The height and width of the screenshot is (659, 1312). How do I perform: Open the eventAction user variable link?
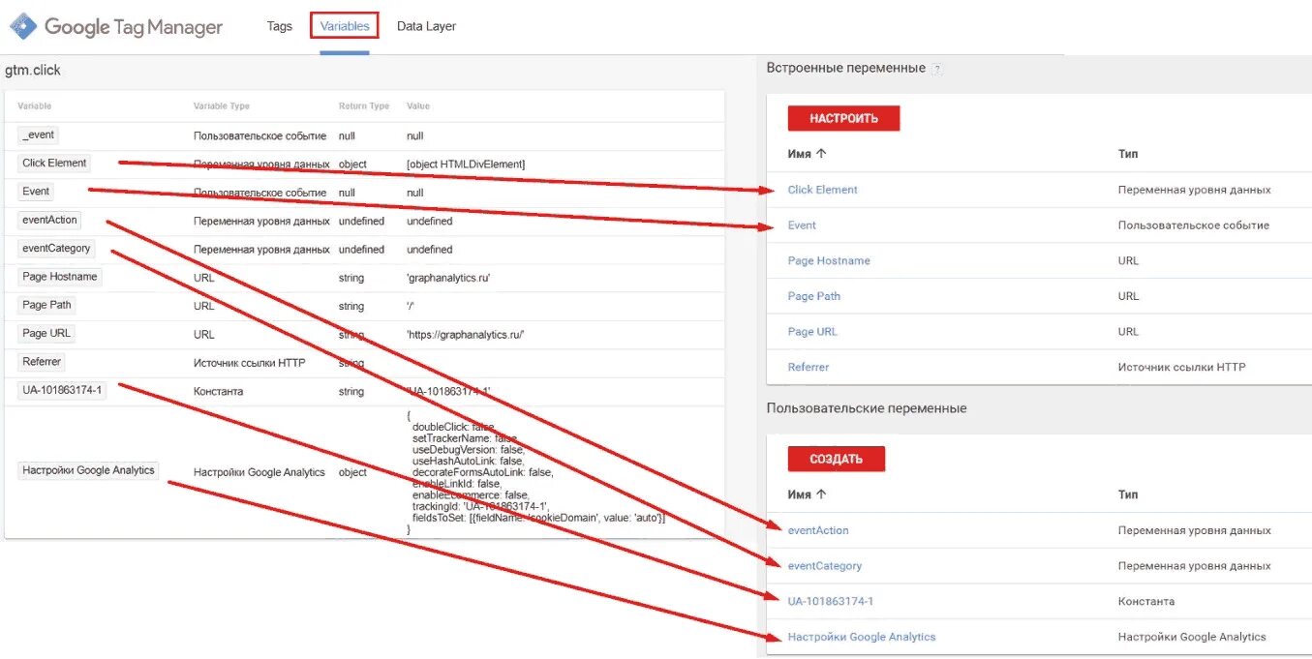[x=818, y=530]
